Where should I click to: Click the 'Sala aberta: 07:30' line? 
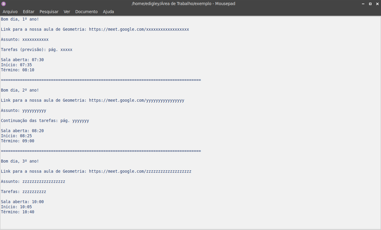tap(22, 60)
